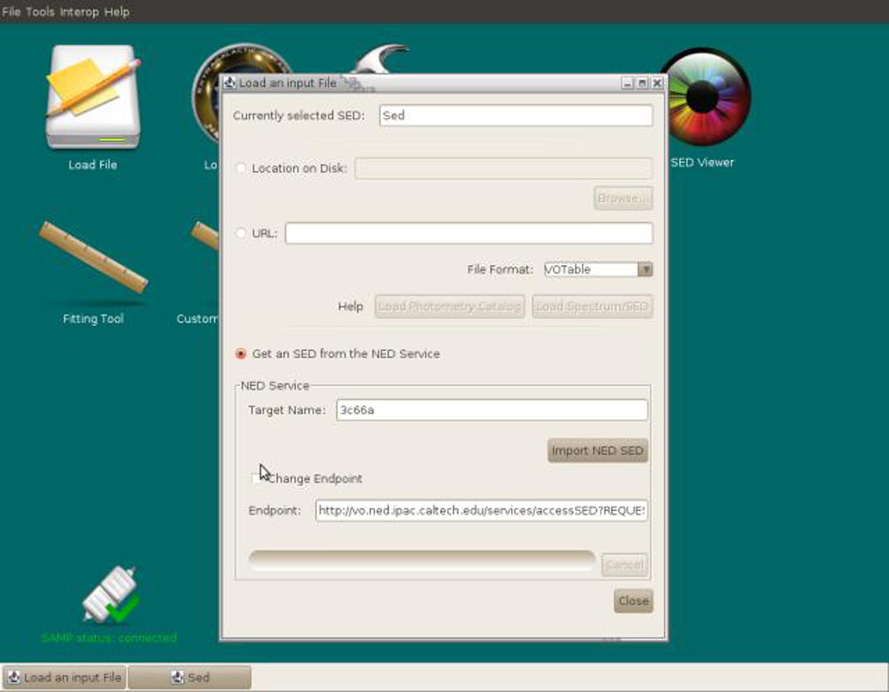Image resolution: width=889 pixels, height=692 pixels.
Task: Expand the File Format VOTable dropdown
Action: point(645,270)
